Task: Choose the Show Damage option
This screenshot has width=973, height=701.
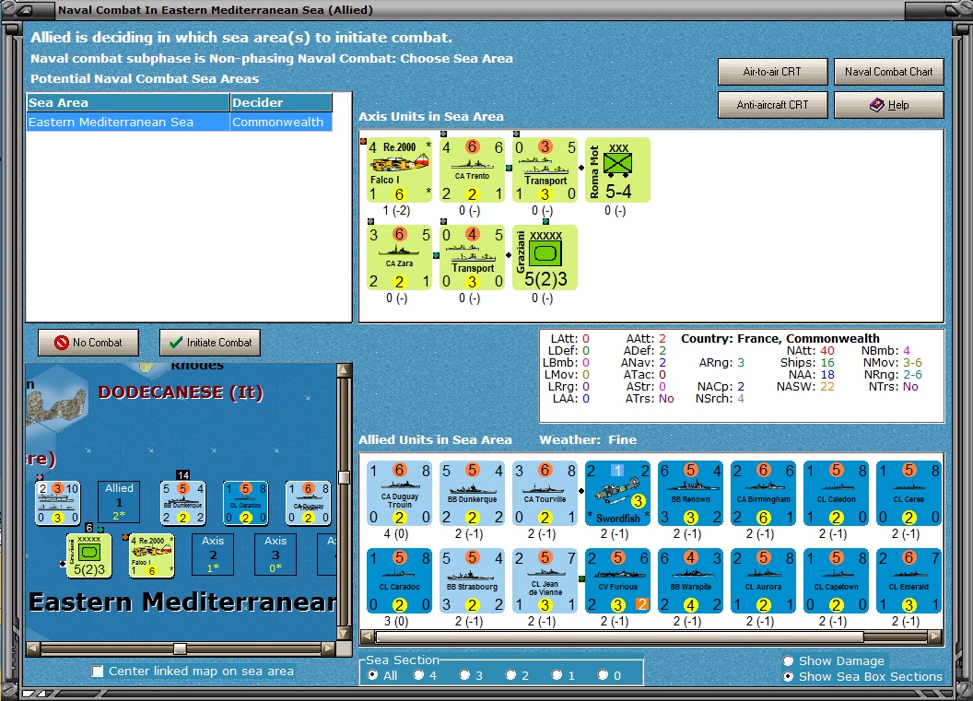Action: point(788,660)
